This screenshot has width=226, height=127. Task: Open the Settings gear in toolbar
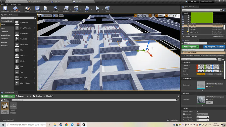pos(55,9)
